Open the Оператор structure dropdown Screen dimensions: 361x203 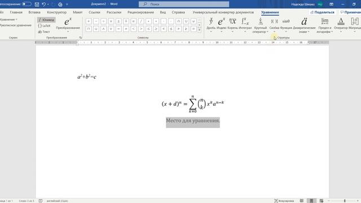[x=341, y=25]
